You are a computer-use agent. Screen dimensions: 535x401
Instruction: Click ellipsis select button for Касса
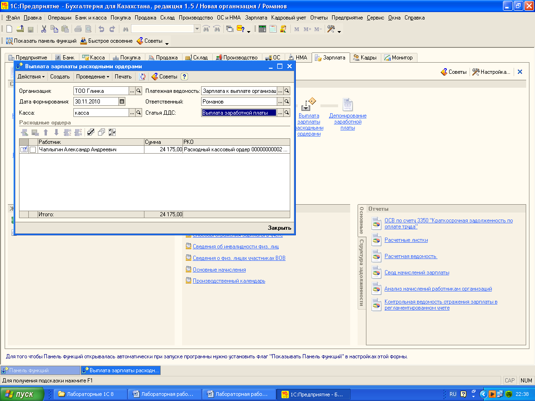pos(132,113)
